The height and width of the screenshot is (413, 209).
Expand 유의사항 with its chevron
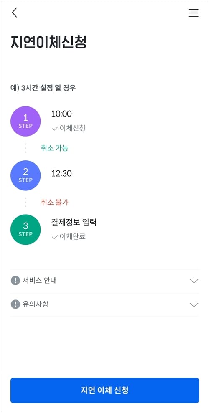click(194, 305)
